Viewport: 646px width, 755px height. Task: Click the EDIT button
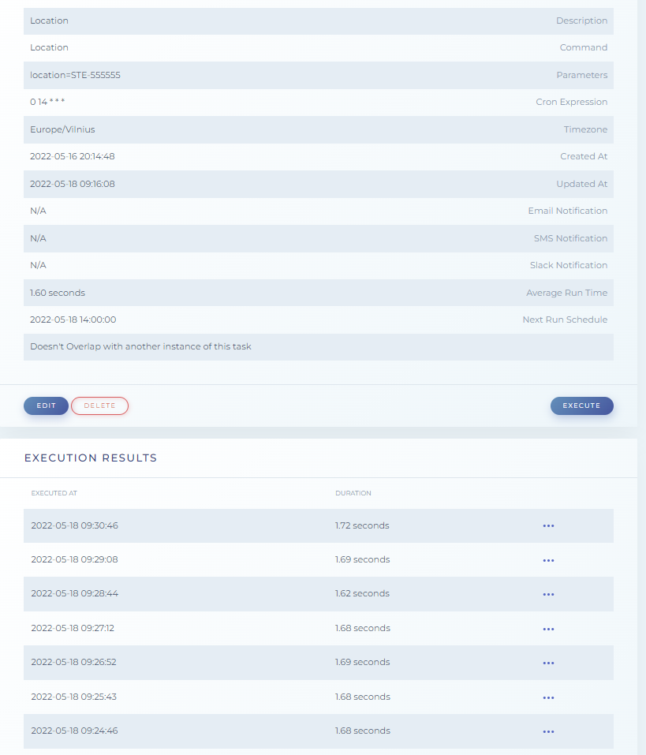(46, 406)
